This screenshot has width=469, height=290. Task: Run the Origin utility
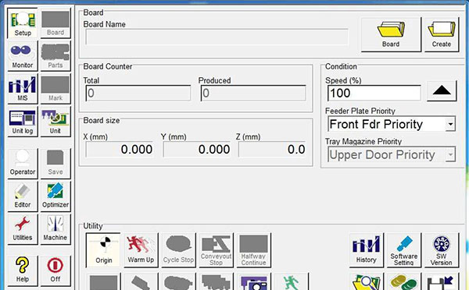pos(103,250)
